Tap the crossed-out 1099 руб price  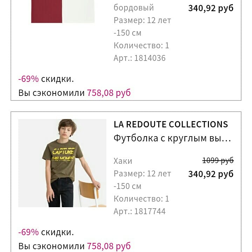click(218, 160)
